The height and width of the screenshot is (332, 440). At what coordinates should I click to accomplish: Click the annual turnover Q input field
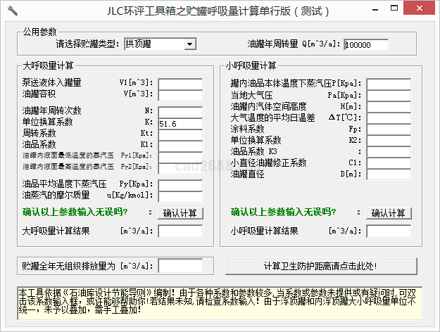click(366, 45)
